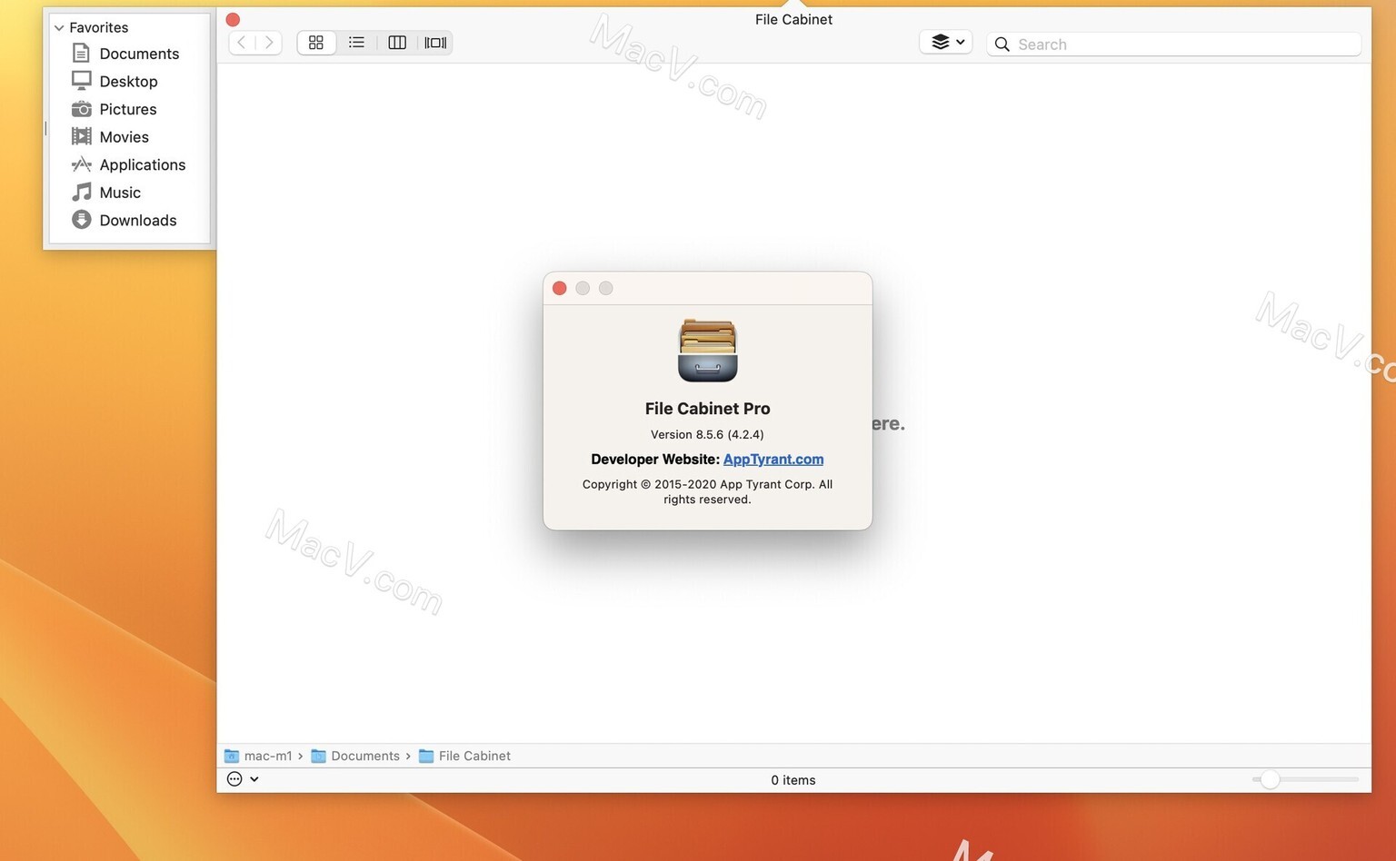This screenshot has width=1396, height=861.
Task: Click the Music note icon
Action: (81, 192)
